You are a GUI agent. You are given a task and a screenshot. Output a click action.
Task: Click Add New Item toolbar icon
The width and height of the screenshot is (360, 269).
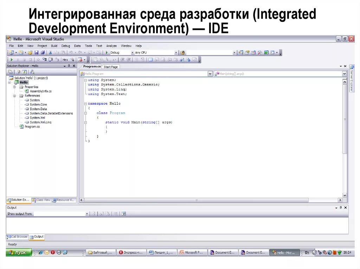21,53
